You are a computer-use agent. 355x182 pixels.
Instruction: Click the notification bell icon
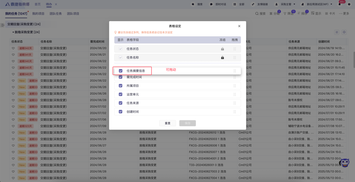coord(339,4)
